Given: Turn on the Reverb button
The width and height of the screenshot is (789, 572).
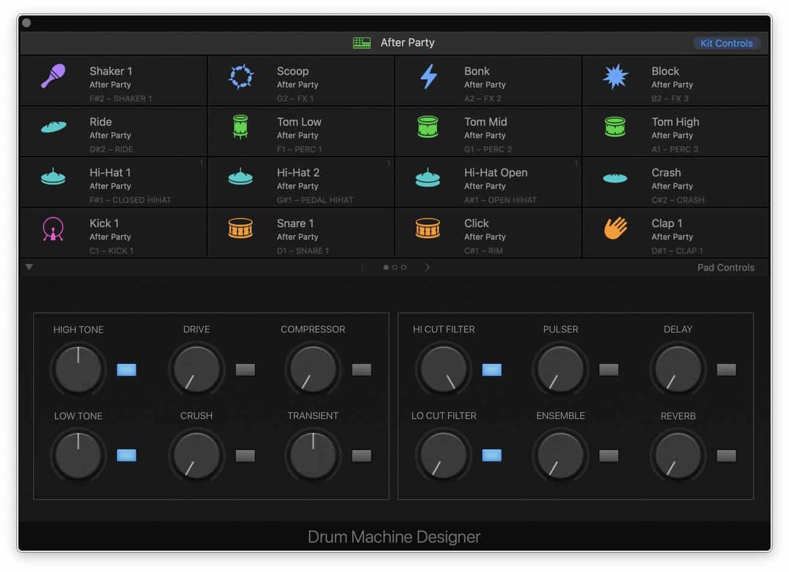Looking at the screenshot, I should [726, 456].
